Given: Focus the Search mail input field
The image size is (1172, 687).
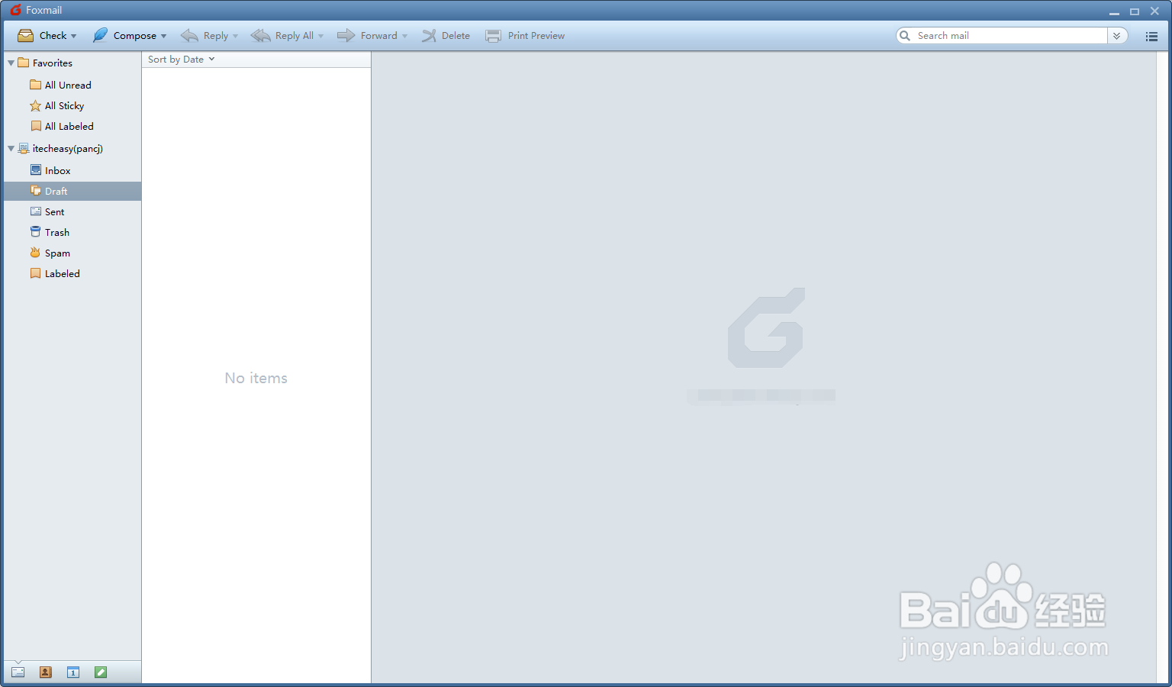Looking at the screenshot, I should pos(1010,36).
